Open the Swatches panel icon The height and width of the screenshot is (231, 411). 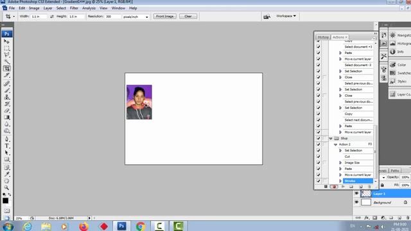[x=392, y=73]
